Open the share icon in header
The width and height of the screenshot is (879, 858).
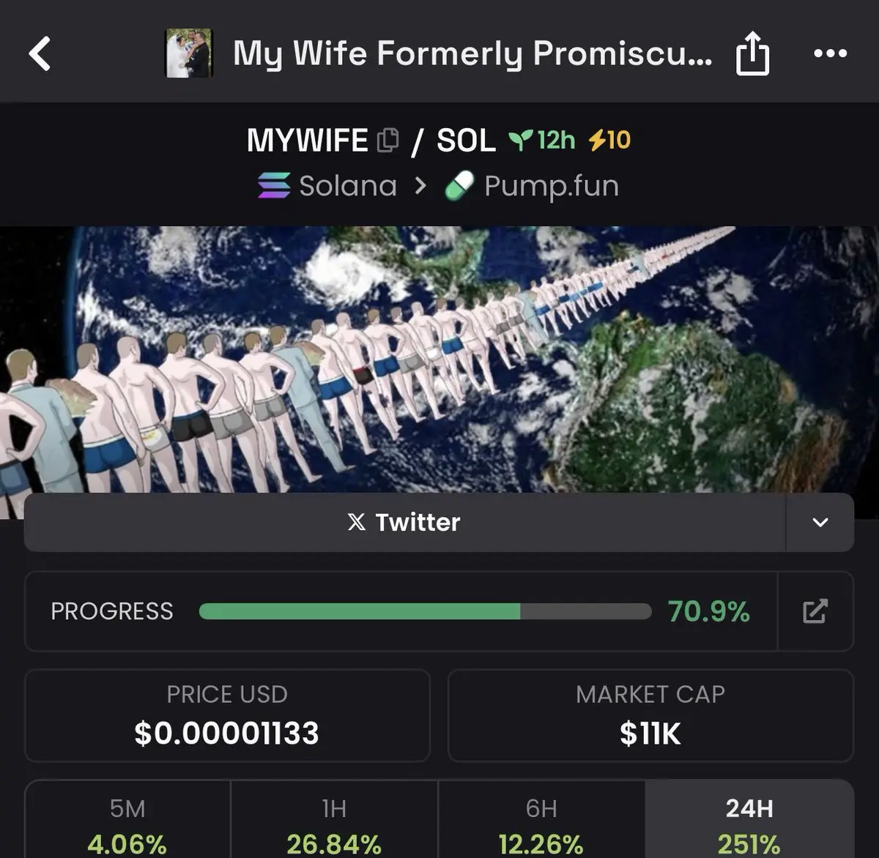point(752,55)
